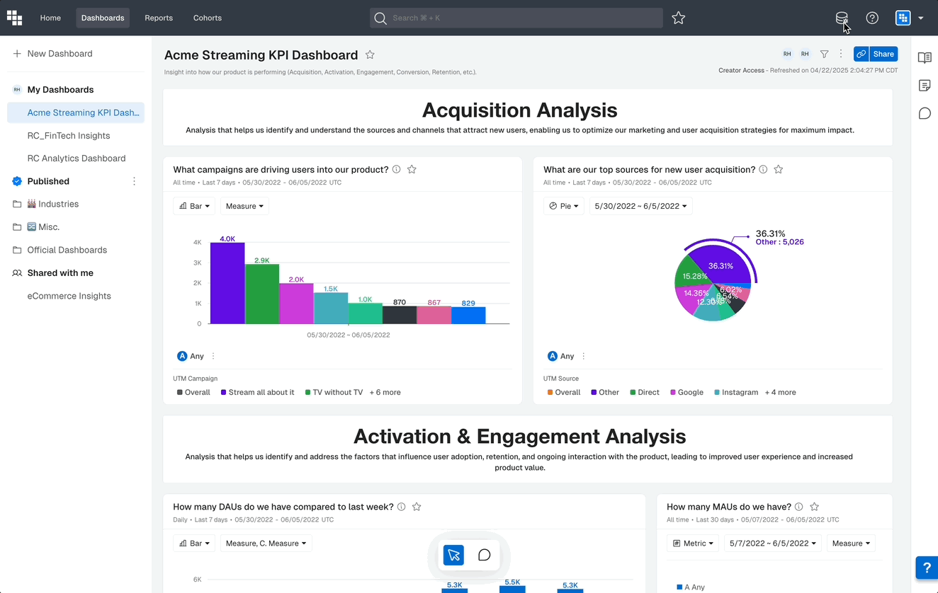
Task: Toggle Stream all about it legend item
Action: (257, 392)
